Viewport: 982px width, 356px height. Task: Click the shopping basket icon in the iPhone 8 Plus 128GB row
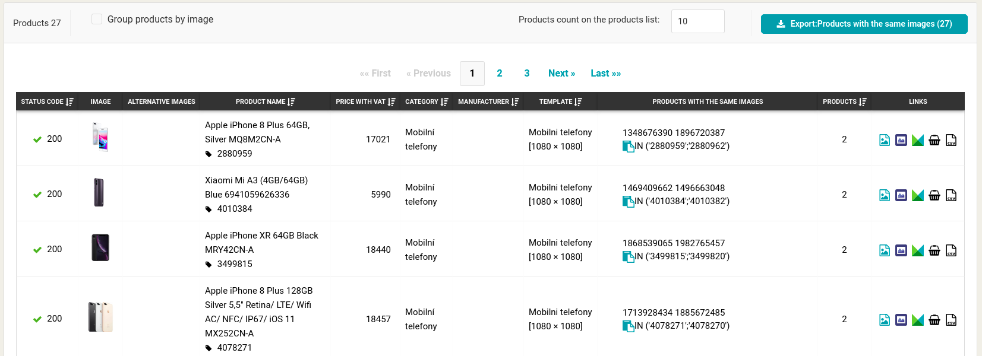(x=934, y=320)
